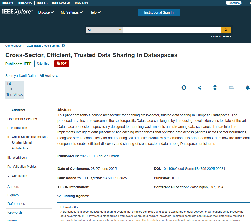The width and height of the screenshot is (251, 221).
Task: Click the copyright icon
Action: (x=215, y=88)
